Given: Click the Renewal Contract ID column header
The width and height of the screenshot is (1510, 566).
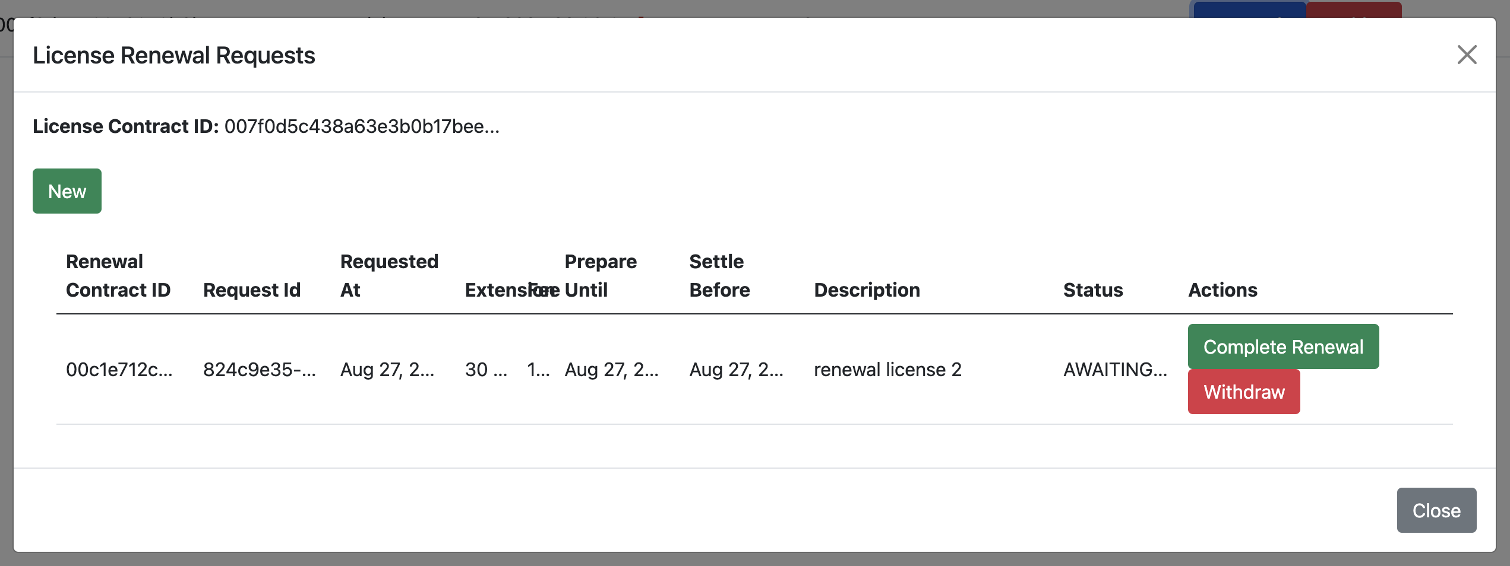Looking at the screenshot, I should click(118, 275).
